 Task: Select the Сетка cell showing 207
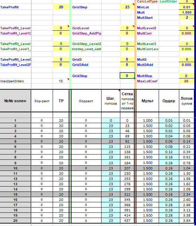point(127,168)
